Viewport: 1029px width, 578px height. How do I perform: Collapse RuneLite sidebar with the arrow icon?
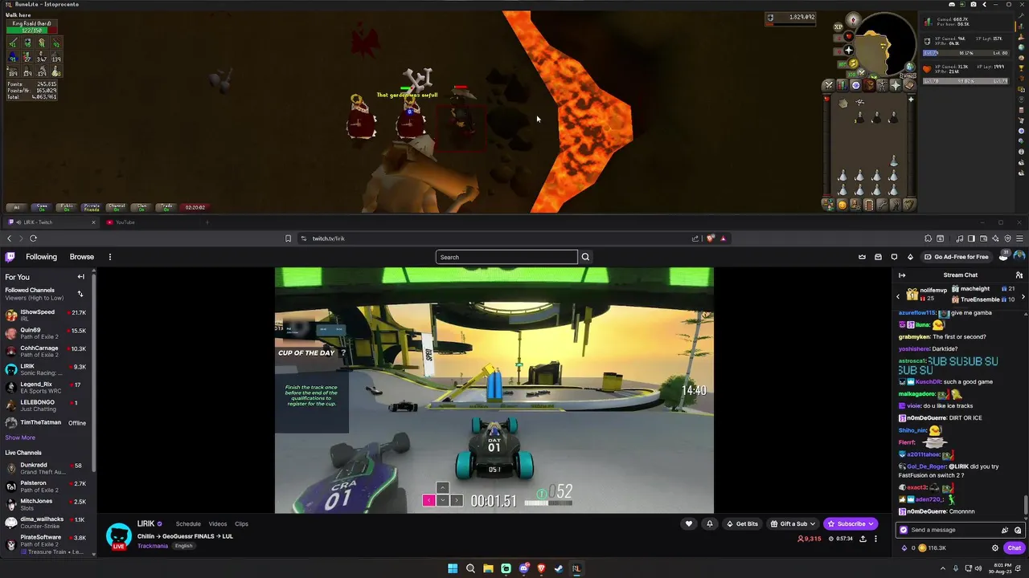(x=985, y=4)
